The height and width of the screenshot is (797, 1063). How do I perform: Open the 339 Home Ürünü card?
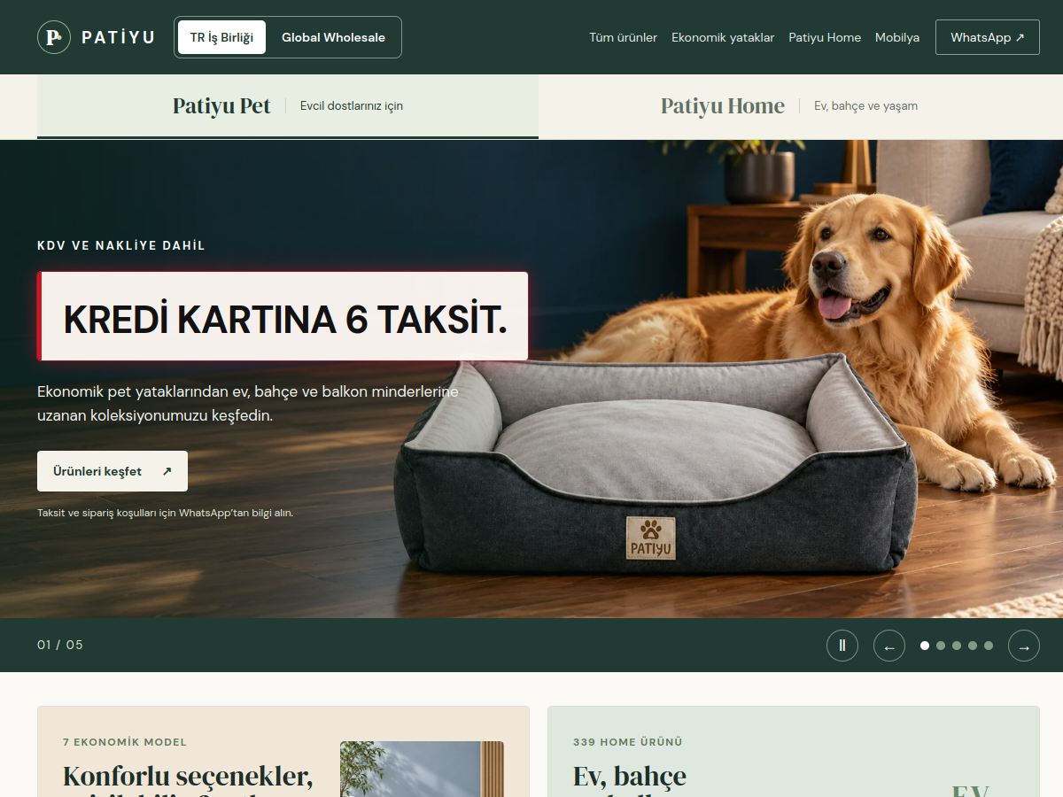(x=794, y=751)
